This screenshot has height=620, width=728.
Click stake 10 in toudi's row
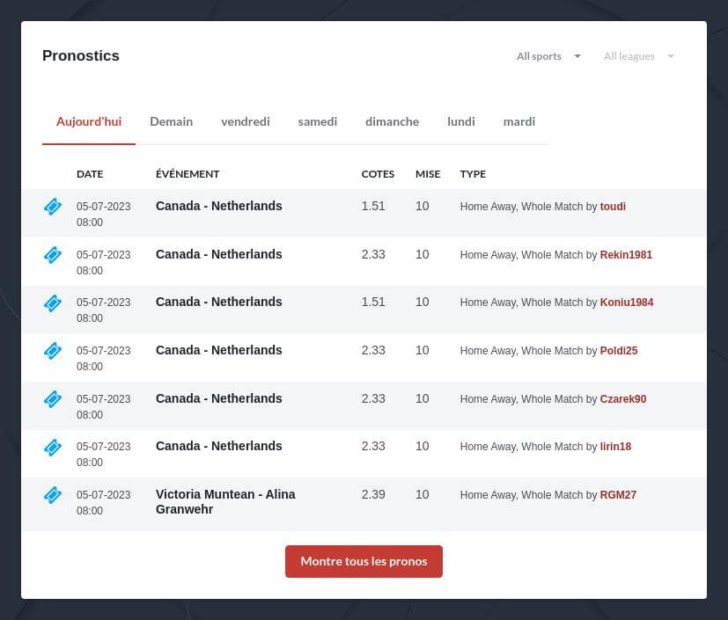click(x=422, y=206)
